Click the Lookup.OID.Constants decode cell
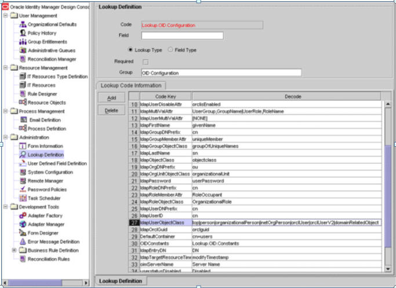The width and height of the screenshot is (396, 288). point(287,243)
